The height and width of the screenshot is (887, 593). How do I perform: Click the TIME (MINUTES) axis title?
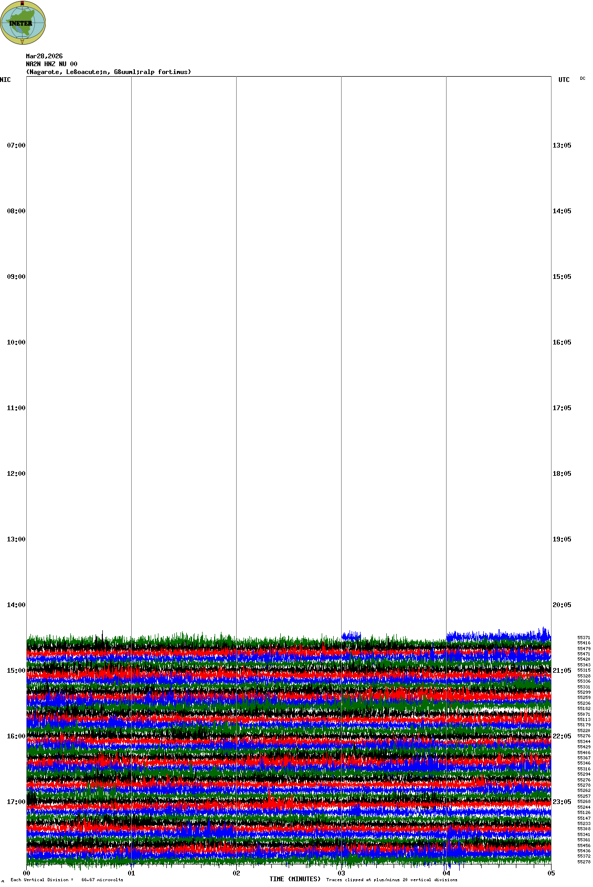point(295,879)
